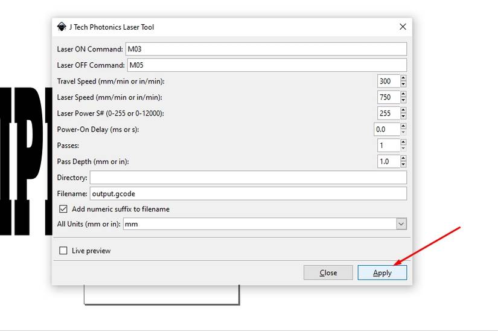
Task: Increase Laser Power with the up arrow
Action: 403,110
